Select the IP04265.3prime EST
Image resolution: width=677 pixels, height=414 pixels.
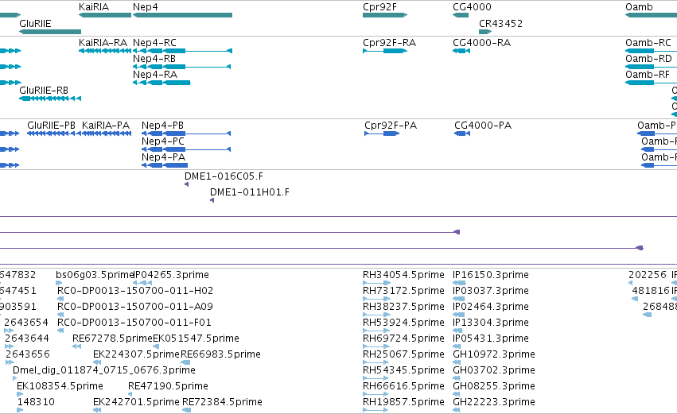(x=142, y=283)
